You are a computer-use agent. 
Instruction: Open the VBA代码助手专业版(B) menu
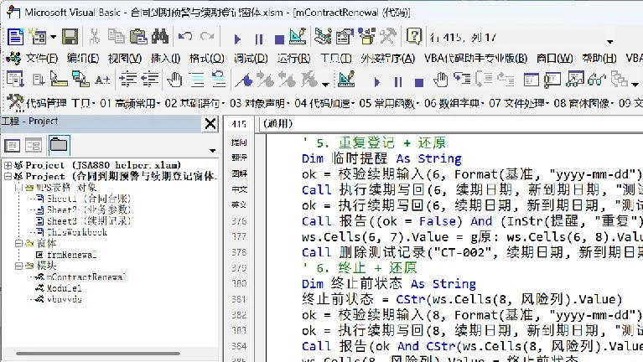[x=475, y=59]
